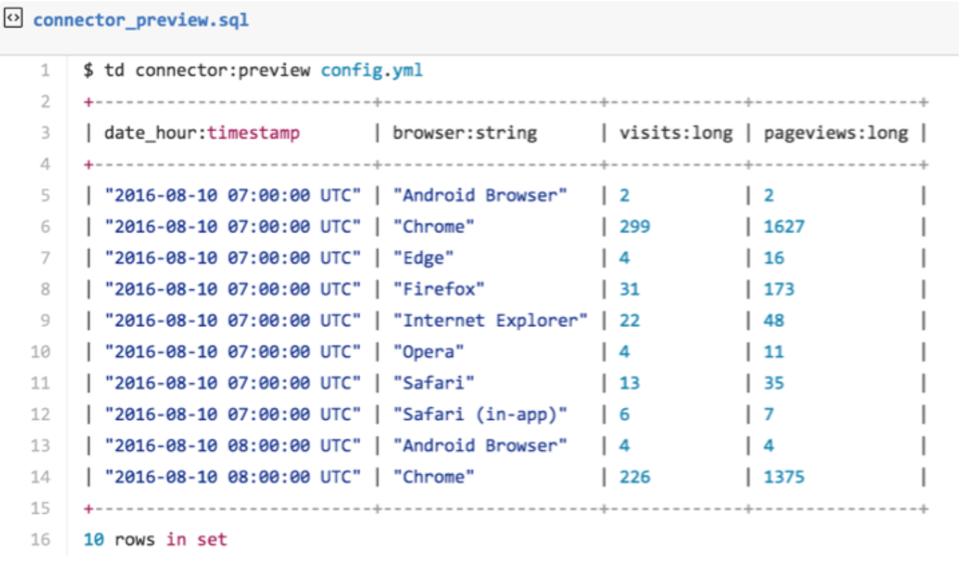Click line number 9 in the gutter
This screenshot has width=963, height=573.
pos(45,320)
